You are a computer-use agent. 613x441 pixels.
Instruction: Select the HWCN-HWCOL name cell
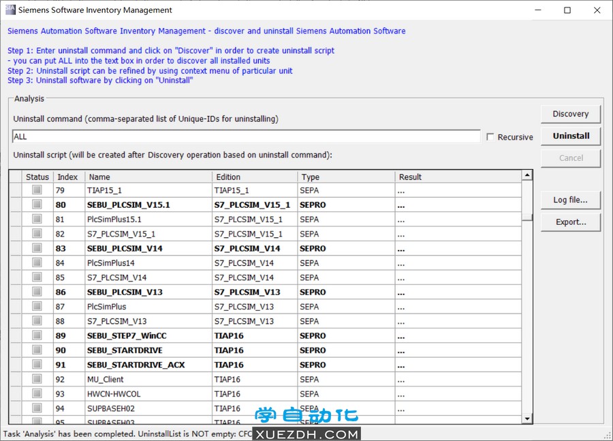148,394
